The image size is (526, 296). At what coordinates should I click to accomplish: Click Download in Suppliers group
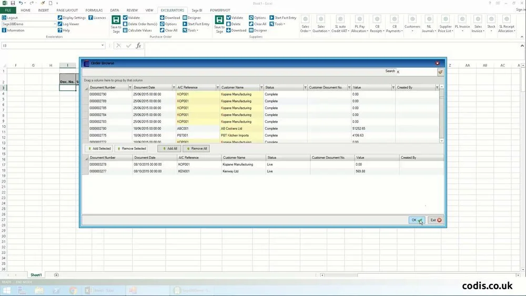pyautogui.click(x=236, y=30)
